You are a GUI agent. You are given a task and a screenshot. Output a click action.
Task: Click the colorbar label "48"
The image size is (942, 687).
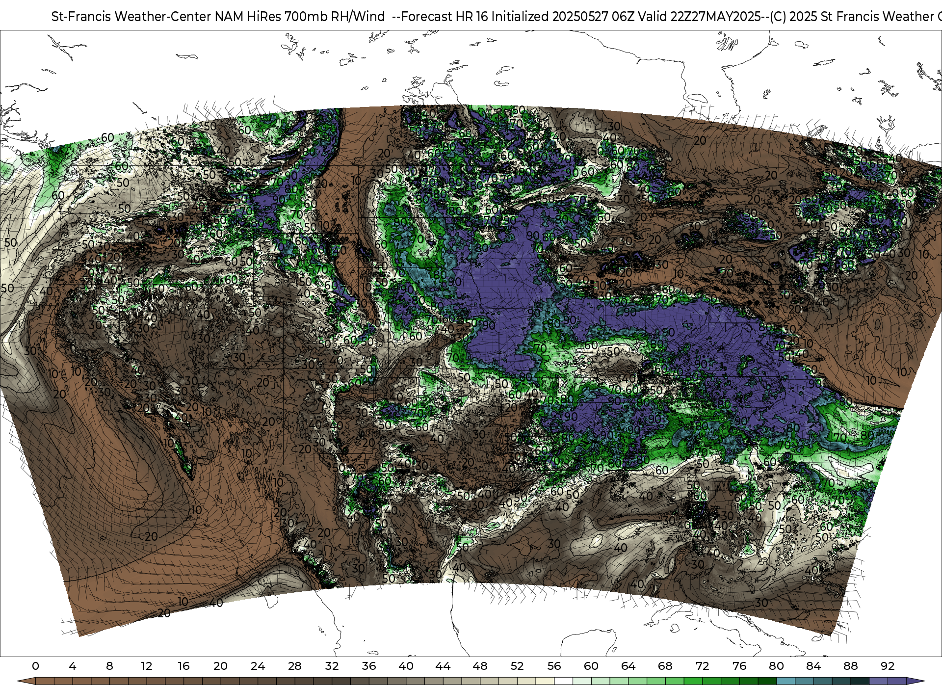tap(480, 666)
